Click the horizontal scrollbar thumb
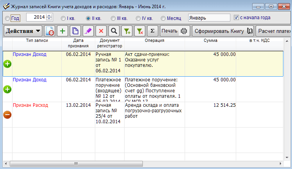This screenshot has height=169, width=292. point(76,163)
